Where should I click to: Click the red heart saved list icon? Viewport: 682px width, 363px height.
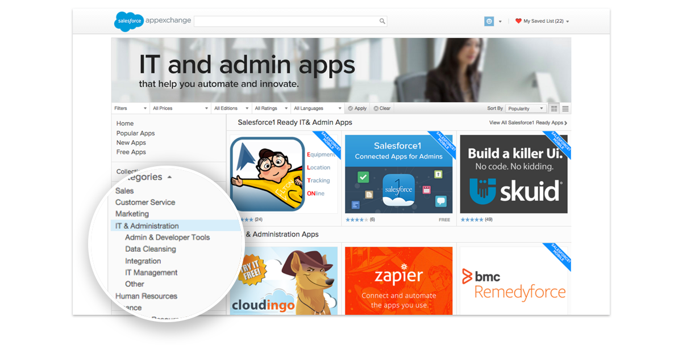click(518, 21)
